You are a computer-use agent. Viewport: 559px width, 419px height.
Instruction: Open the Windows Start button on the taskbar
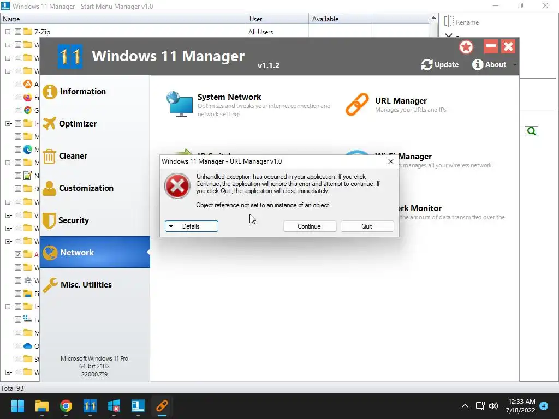[17, 406]
